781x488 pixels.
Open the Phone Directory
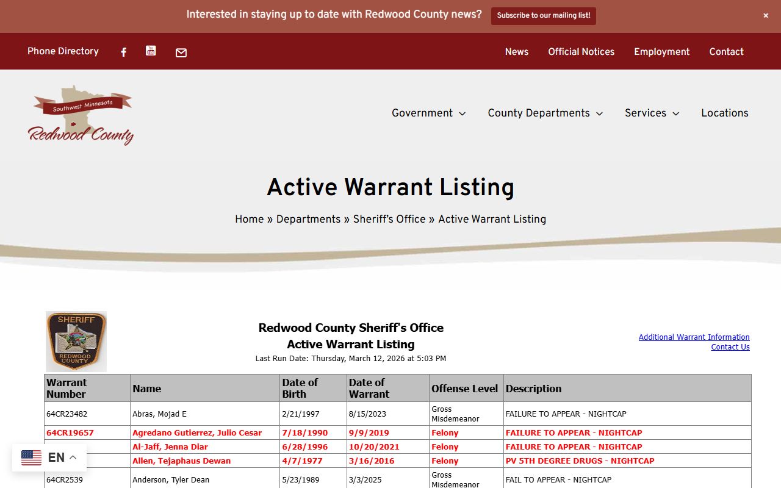(63, 51)
